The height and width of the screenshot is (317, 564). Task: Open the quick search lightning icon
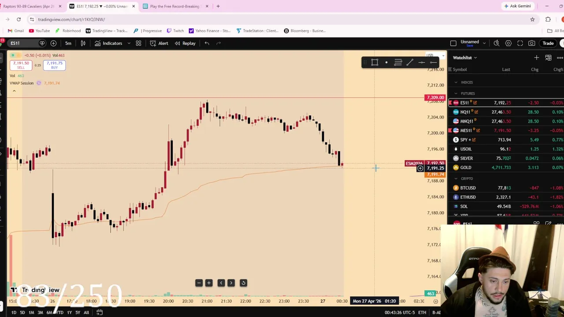497,43
